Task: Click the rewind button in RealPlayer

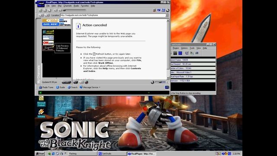Action: tap(56, 10)
